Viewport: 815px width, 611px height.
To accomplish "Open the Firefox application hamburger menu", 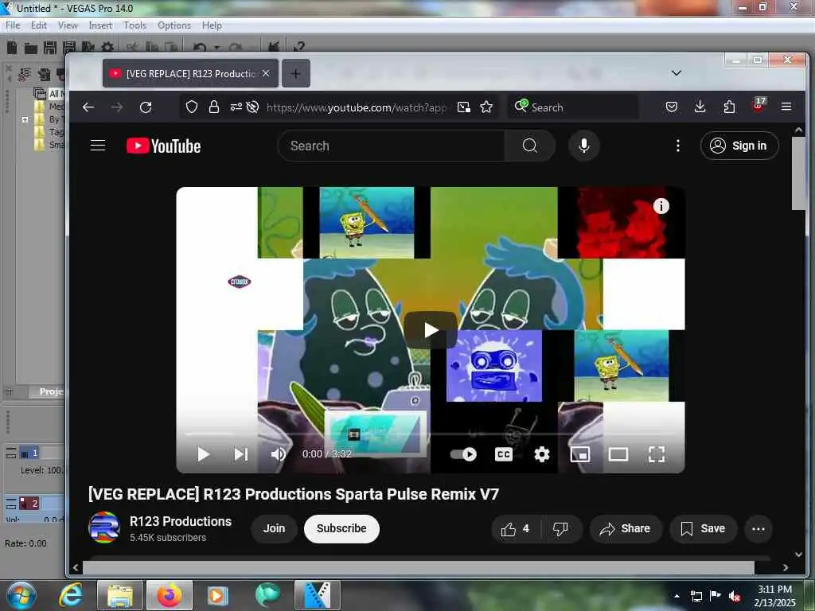I will (x=786, y=107).
